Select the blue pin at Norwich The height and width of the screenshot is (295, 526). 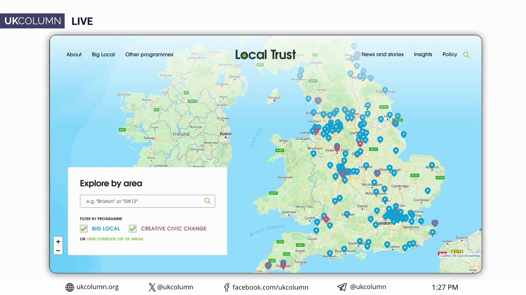coord(432,165)
